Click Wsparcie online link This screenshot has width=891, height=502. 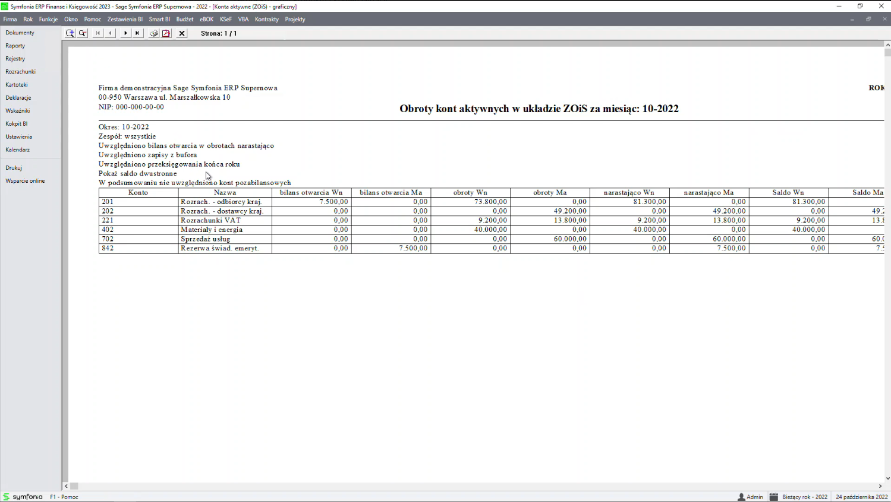click(x=25, y=181)
